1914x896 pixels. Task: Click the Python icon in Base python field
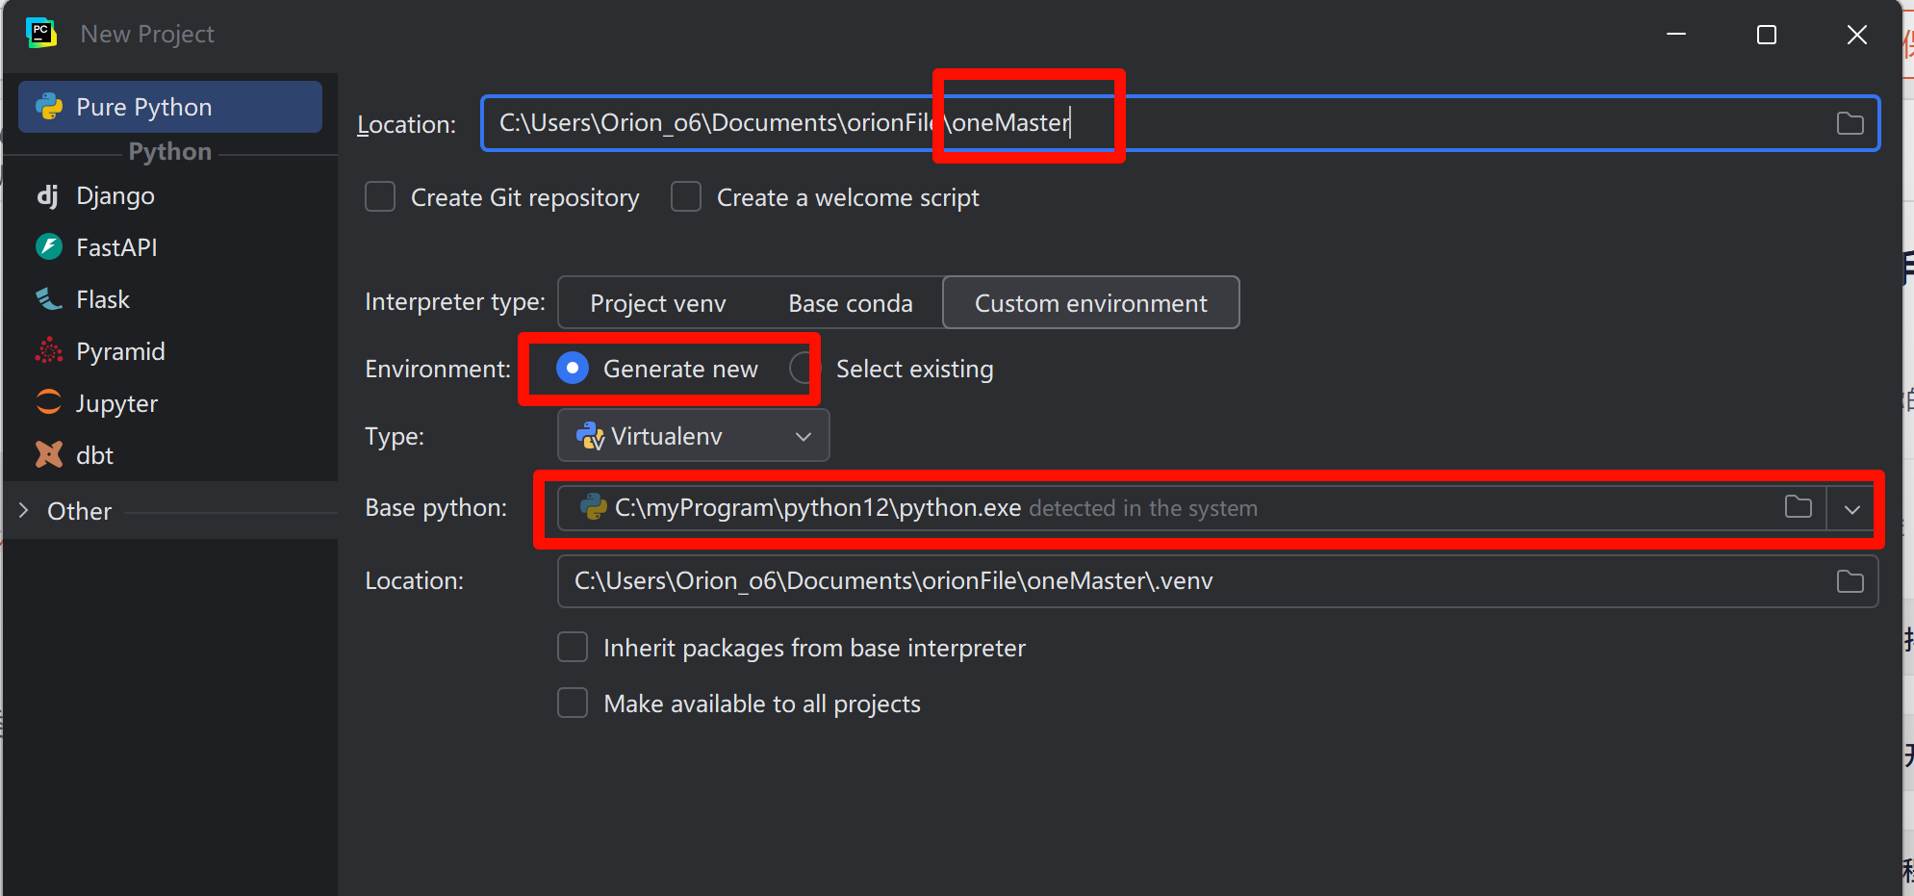[594, 507]
